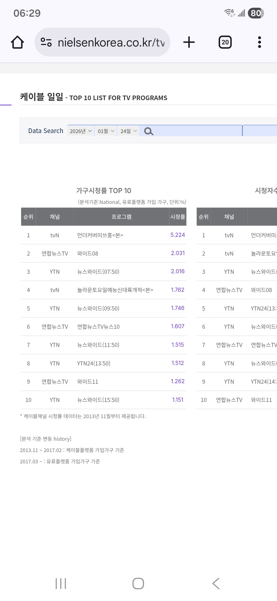Image resolution: width=277 pixels, height=601 pixels.
Task: Expand the 01월 month dropdown
Action: tap(106, 131)
